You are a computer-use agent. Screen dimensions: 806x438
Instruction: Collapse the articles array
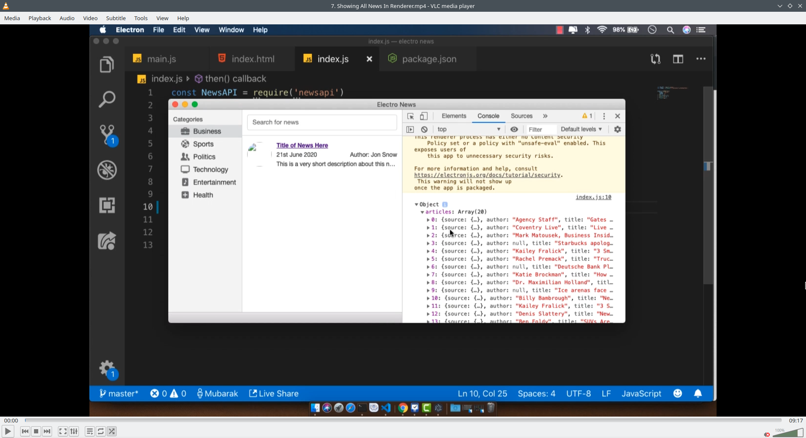[422, 212]
